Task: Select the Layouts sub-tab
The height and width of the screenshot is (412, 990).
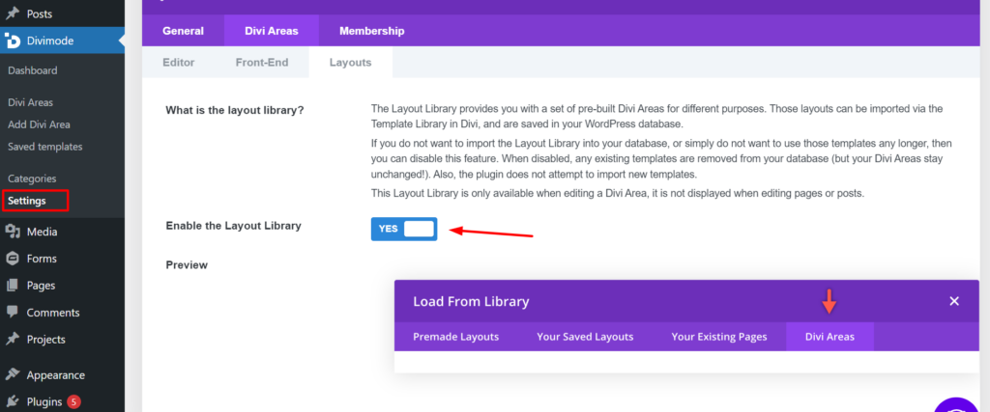Action: [x=350, y=63]
